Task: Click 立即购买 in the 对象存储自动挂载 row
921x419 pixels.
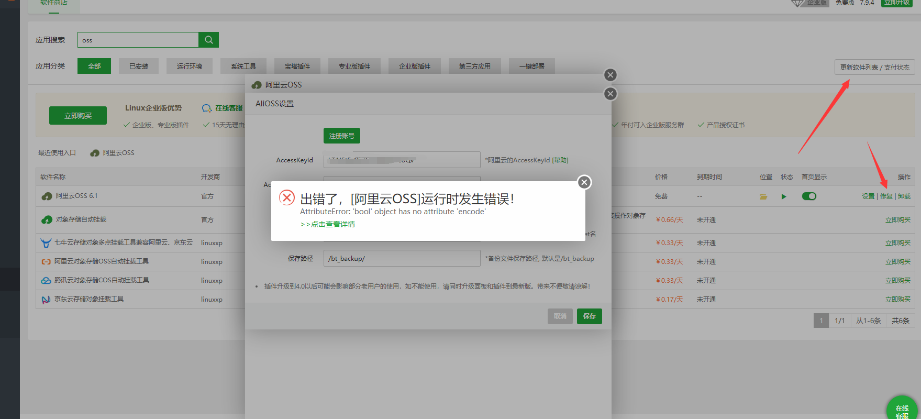Action: 898,220
